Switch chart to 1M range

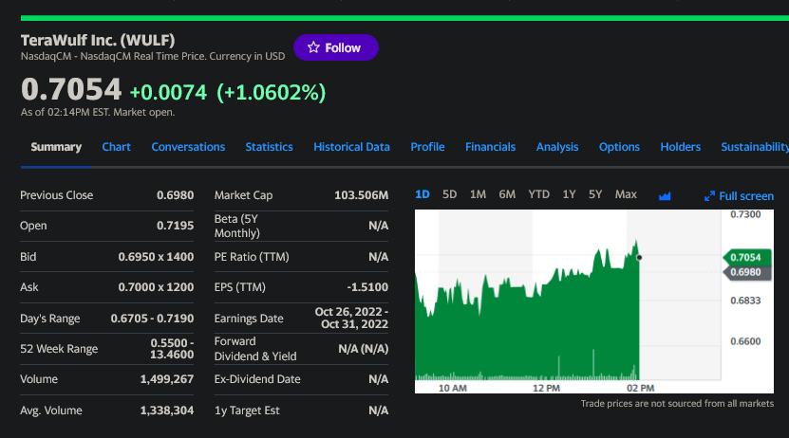click(x=479, y=194)
